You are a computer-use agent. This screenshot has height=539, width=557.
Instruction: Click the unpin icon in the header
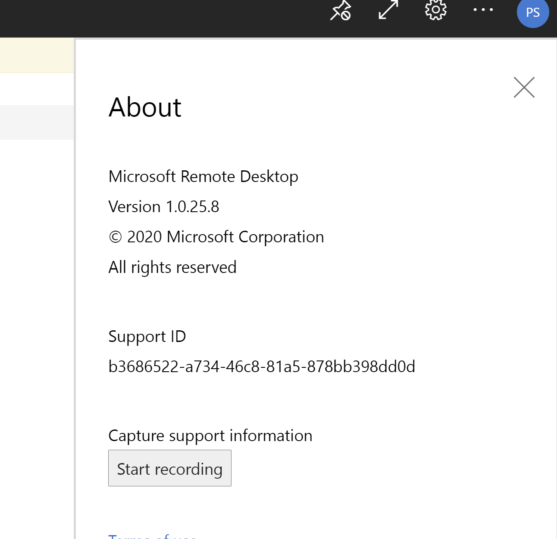click(341, 10)
